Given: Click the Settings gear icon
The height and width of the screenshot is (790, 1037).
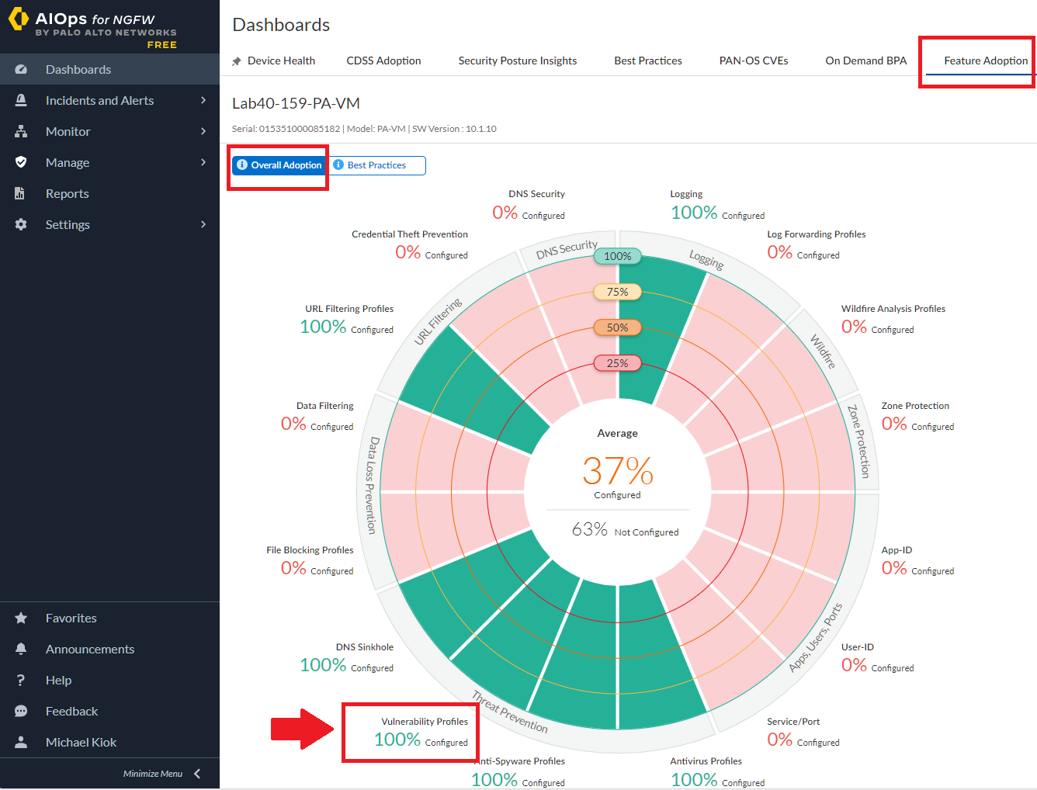Looking at the screenshot, I should [21, 225].
